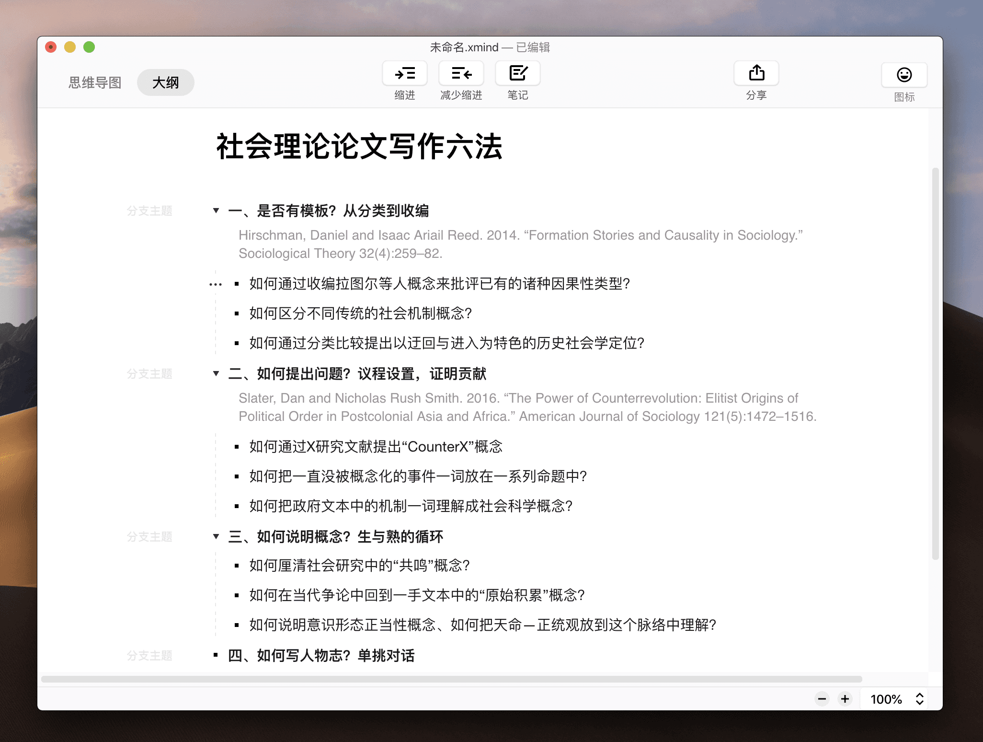
Task: Click the Share (分享) icon
Action: point(756,74)
